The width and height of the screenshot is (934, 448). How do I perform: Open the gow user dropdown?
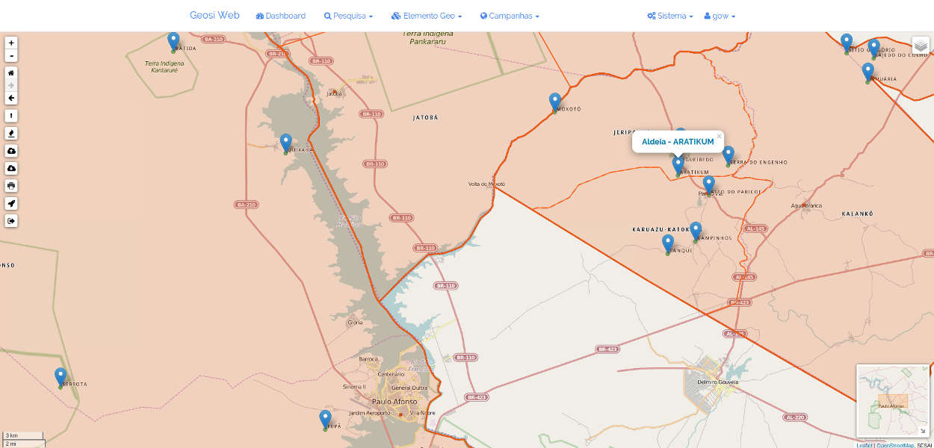(x=720, y=16)
